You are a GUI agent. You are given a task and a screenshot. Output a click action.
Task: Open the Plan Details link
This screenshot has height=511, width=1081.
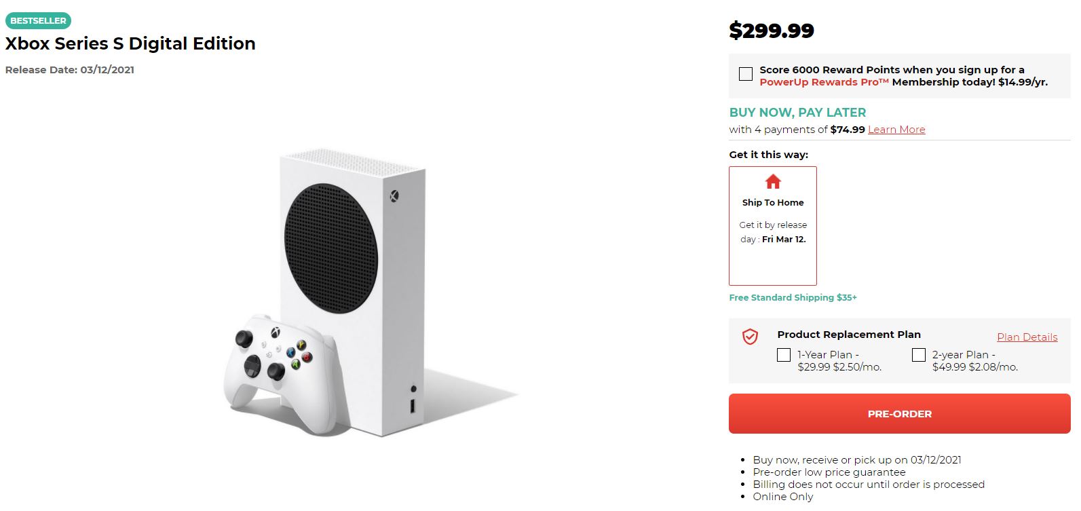click(x=1027, y=337)
